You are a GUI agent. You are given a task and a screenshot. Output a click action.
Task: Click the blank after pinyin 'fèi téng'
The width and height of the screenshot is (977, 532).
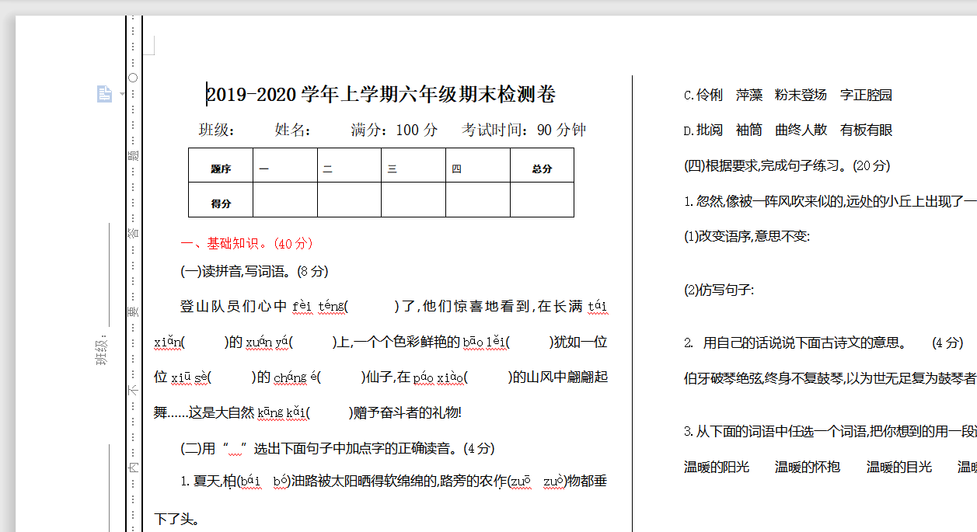tap(371, 307)
